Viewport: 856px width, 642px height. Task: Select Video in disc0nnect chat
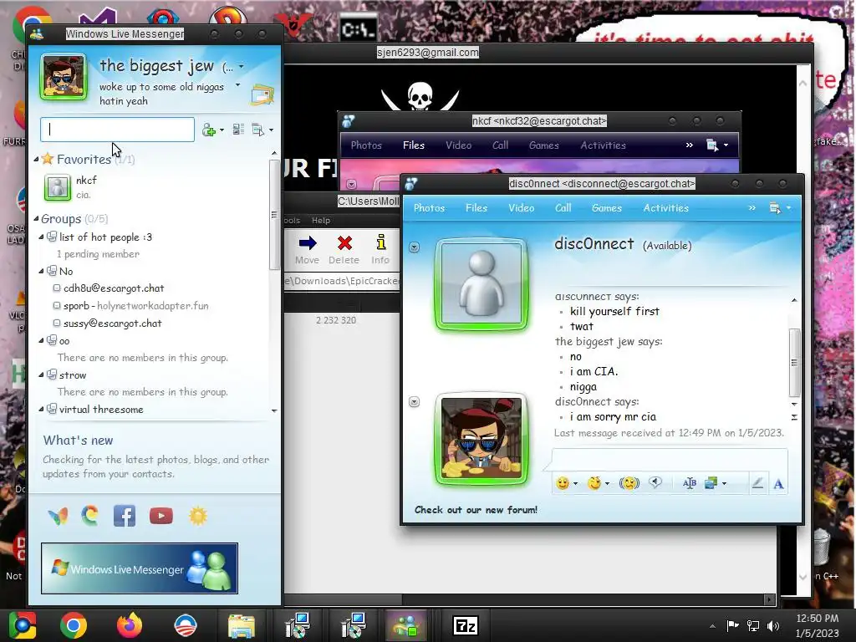point(522,208)
